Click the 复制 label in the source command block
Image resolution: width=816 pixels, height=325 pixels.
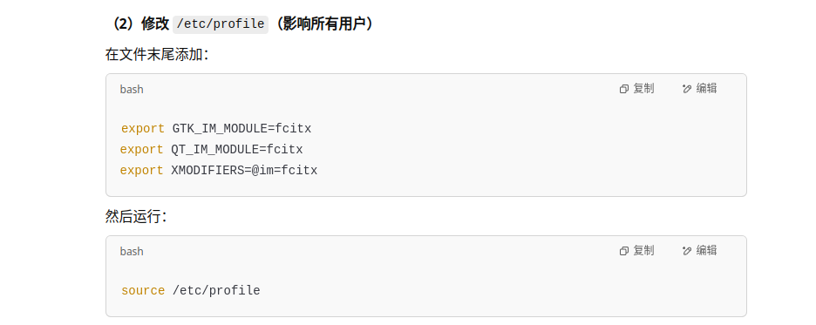coord(643,251)
